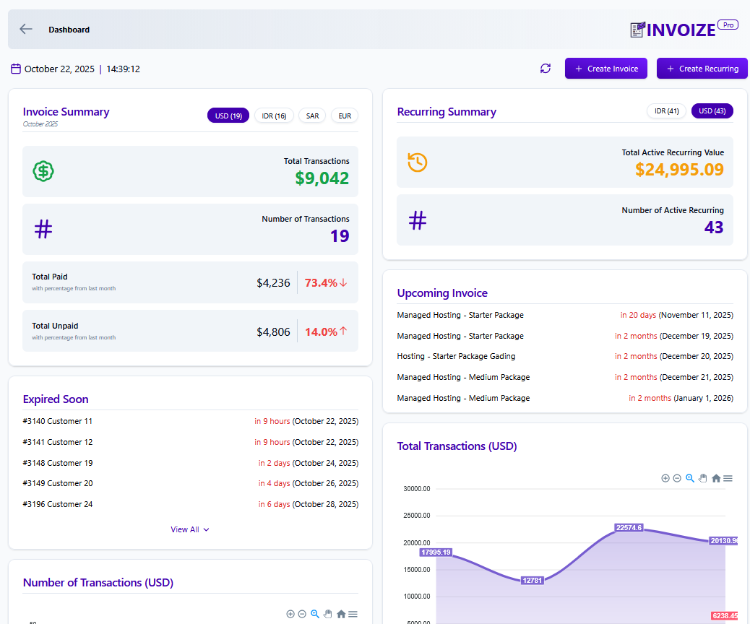Image resolution: width=750 pixels, height=624 pixels.
Task: Click the 22674.6 data point label on the chart
Action: point(630,527)
